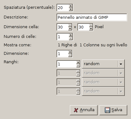Decrease cell height in Dimensione cella
Image resolution: width=131 pixels, height=119 pixels.
tap(91, 28)
